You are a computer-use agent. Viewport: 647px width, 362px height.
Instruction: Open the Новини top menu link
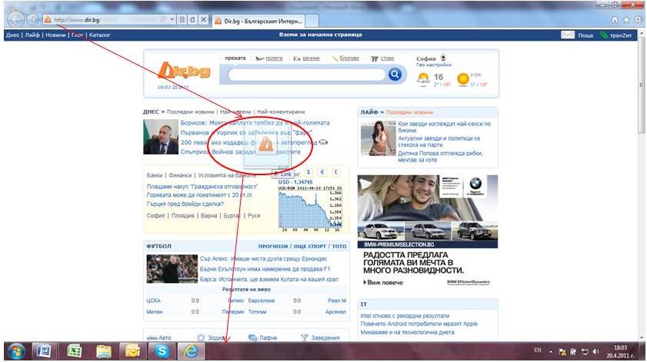[55, 35]
